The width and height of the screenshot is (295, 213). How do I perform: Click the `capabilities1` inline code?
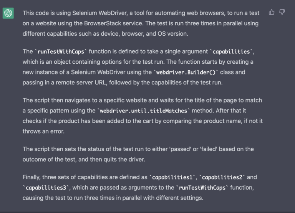(172, 177)
